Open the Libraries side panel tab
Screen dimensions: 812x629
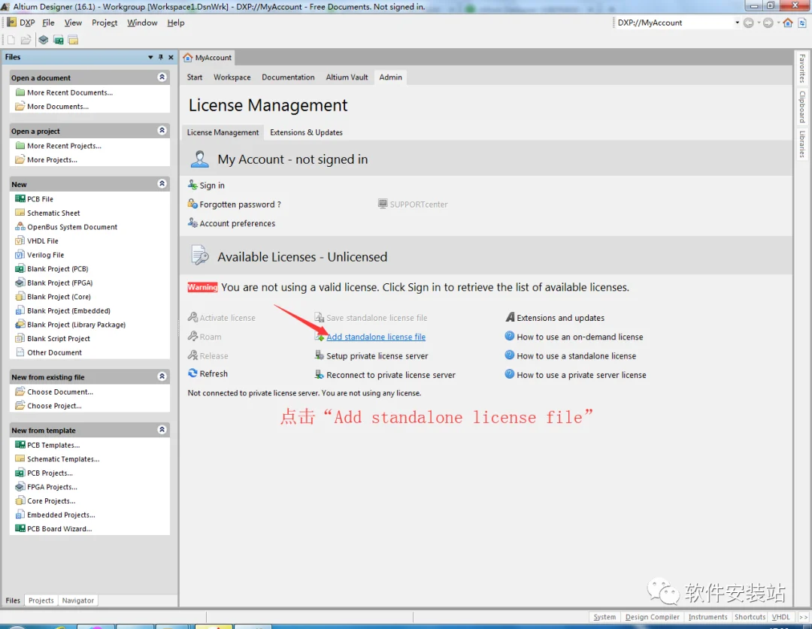point(802,144)
